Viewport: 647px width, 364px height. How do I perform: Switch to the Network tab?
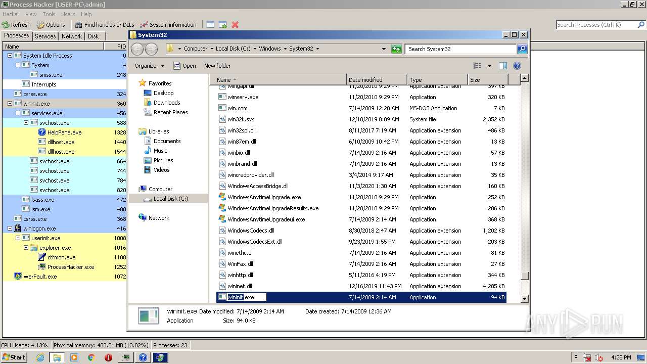72,36
